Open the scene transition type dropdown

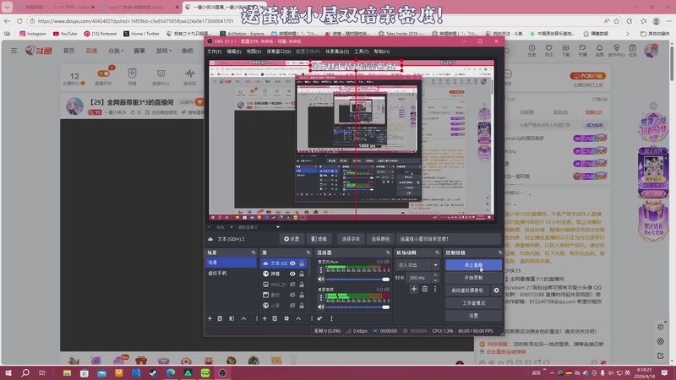[417, 265]
